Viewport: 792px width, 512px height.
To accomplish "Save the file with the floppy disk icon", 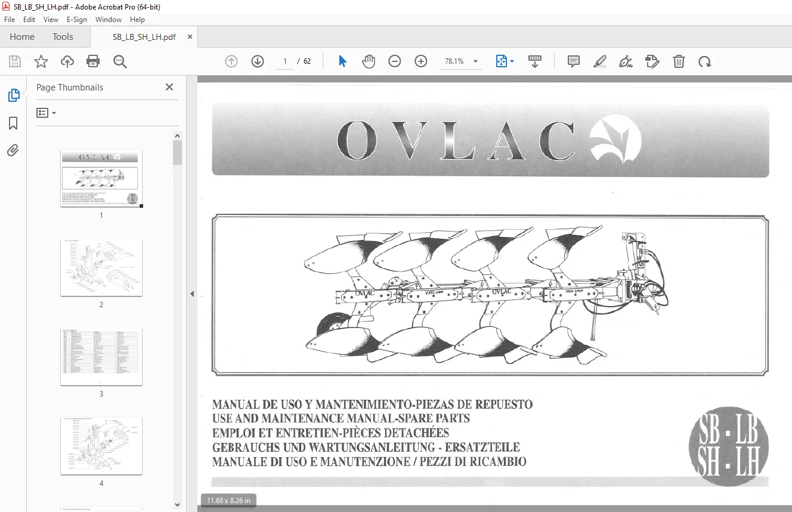I will point(15,61).
